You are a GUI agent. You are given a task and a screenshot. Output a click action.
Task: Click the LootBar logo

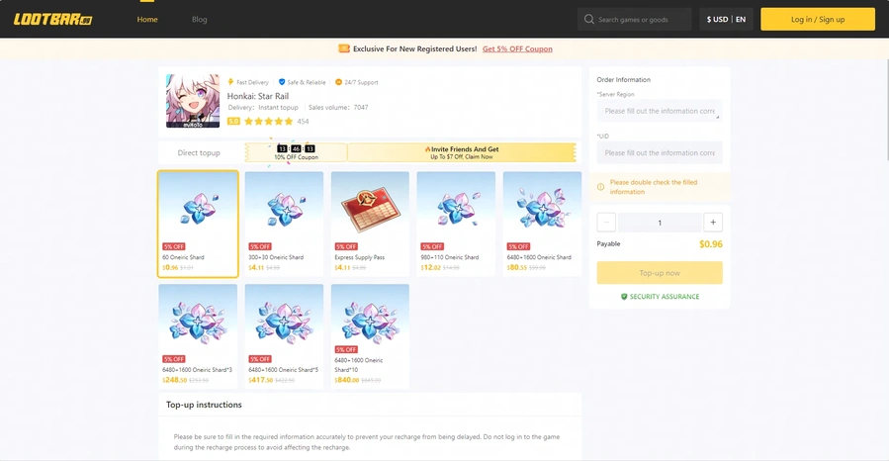coord(52,20)
